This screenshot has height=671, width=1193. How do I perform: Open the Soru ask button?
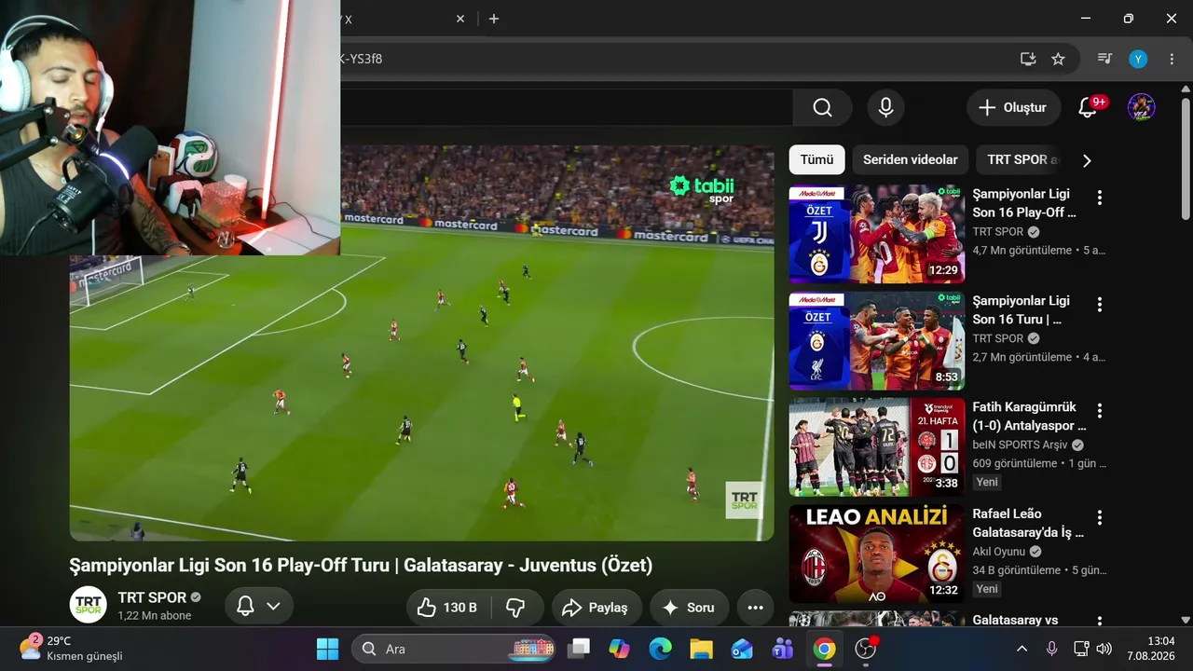click(x=689, y=608)
